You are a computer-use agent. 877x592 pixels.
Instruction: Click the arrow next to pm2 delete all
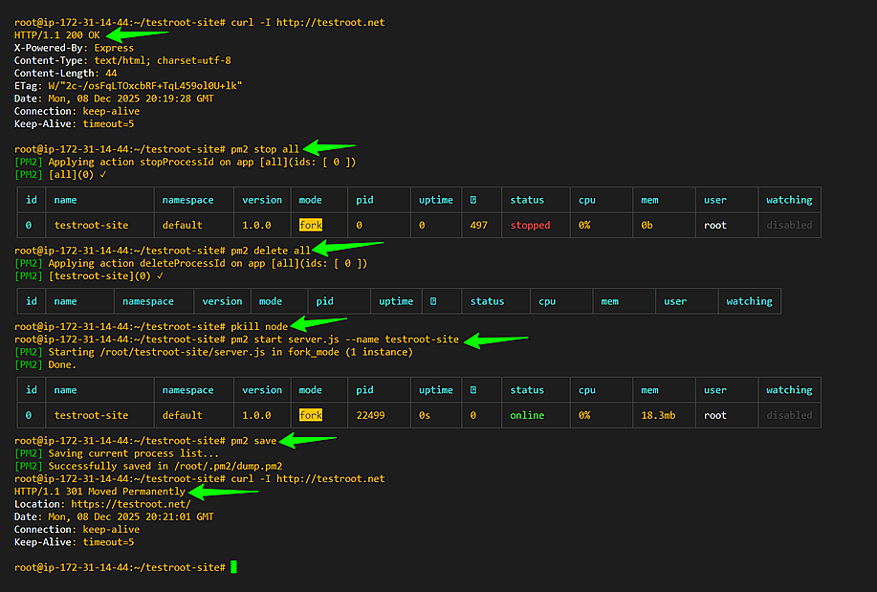[x=346, y=250]
